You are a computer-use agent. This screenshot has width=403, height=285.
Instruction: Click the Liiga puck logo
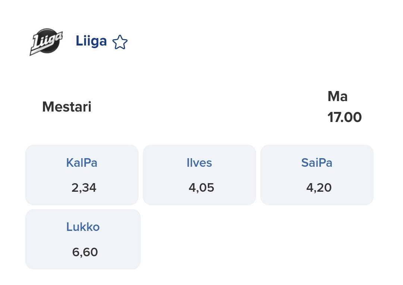tap(47, 42)
